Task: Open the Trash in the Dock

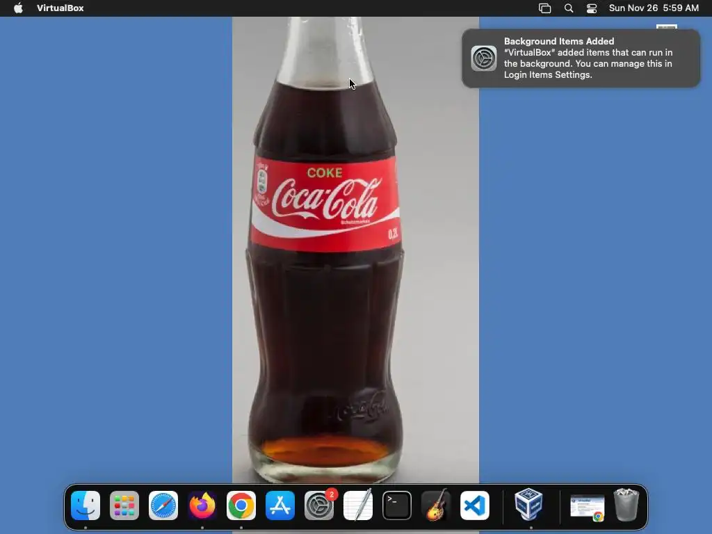Action: (x=626, y=505)
